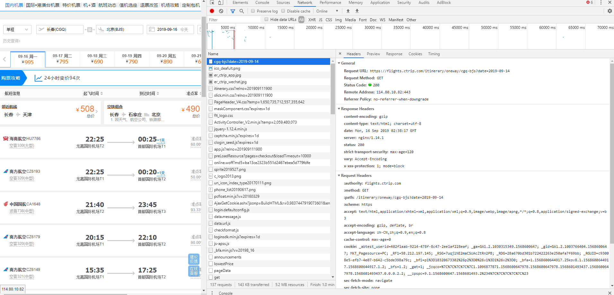Check the Disable cache option
The height and width of the screenshot is (295, 614).
283,11
